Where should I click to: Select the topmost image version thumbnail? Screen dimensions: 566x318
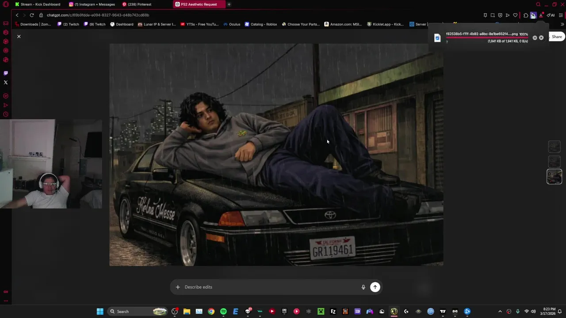[555, 147]
